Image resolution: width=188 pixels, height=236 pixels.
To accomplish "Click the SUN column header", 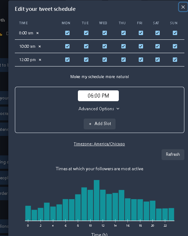I will coord(174,23).
